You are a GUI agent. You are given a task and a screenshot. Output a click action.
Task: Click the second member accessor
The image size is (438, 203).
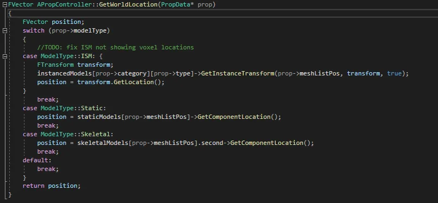tap(212, 143)
